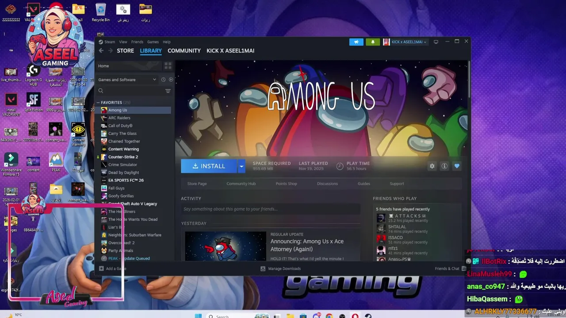Click the Steam taskbar icon
This screenshot has width=566, height=318.
click(368, 316)
